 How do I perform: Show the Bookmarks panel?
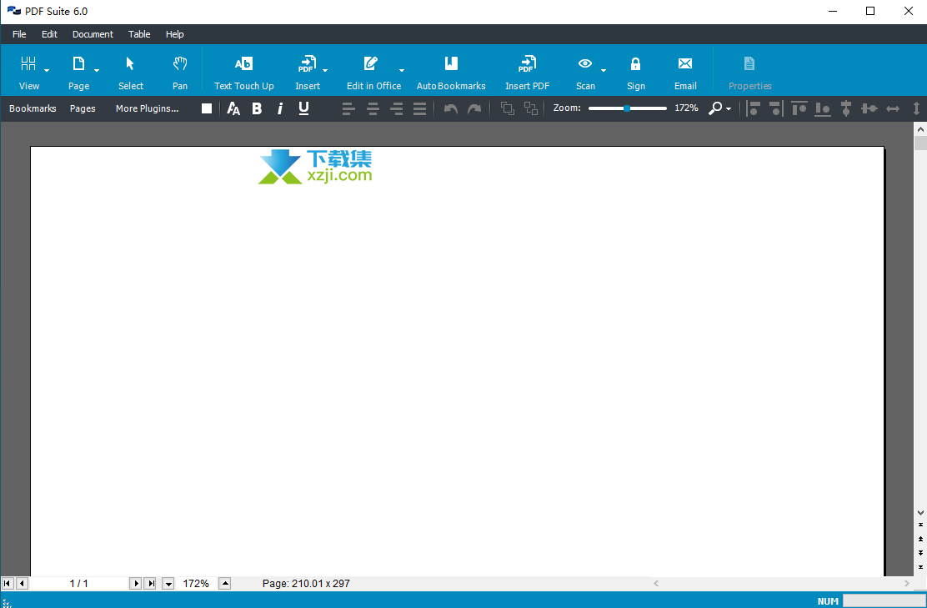pyautogui.click(x=33, y=108)
